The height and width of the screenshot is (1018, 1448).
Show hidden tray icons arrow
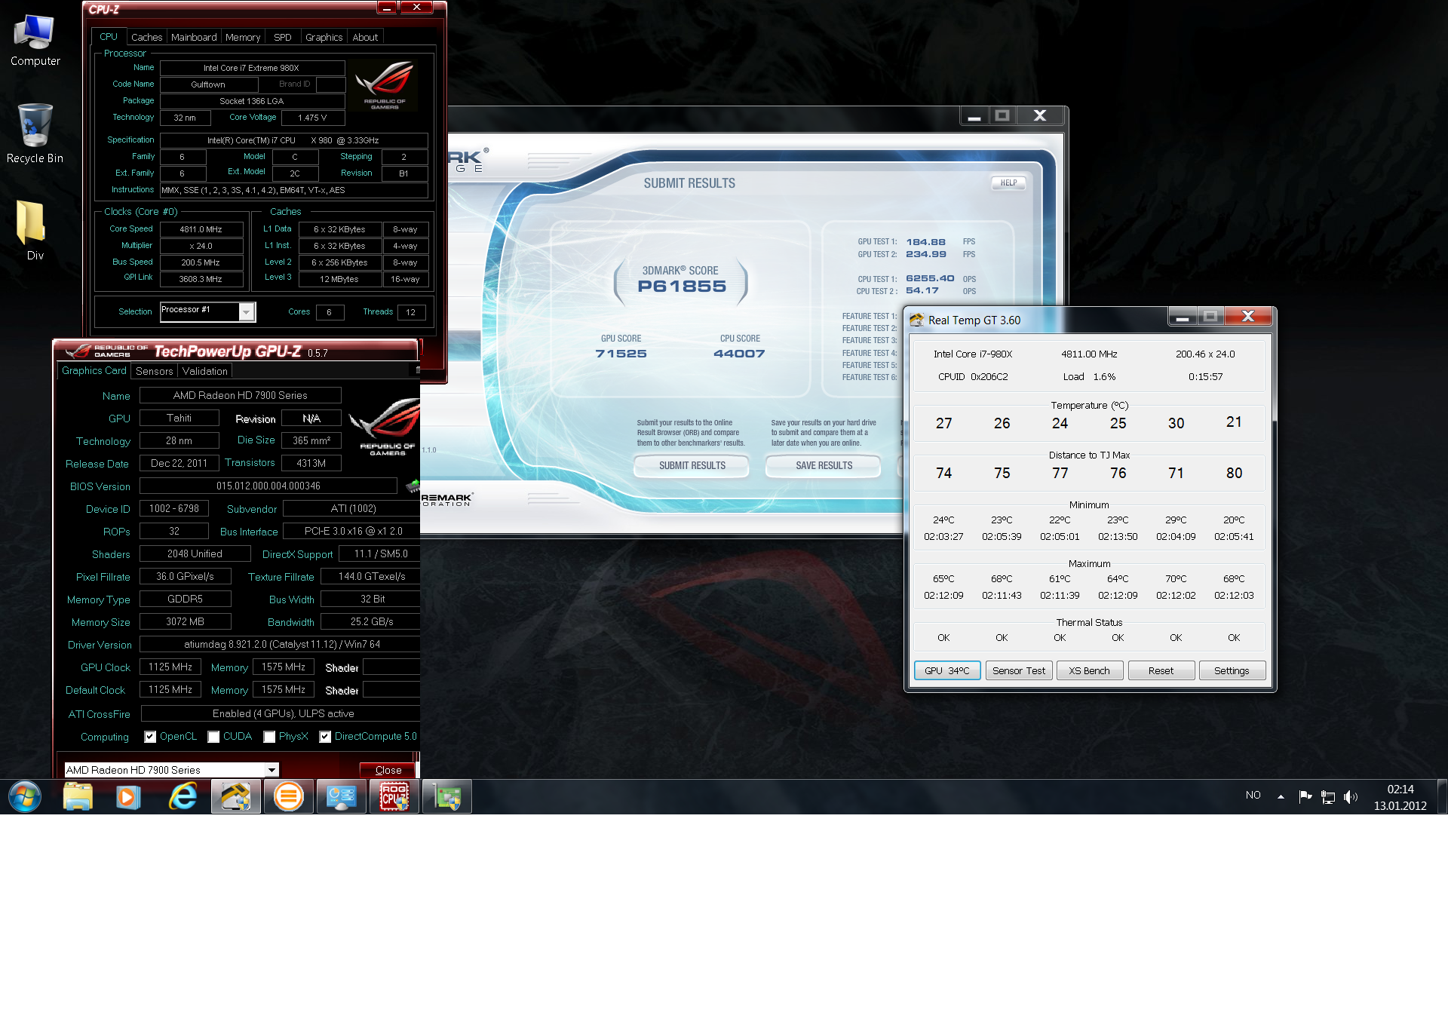1281,796
